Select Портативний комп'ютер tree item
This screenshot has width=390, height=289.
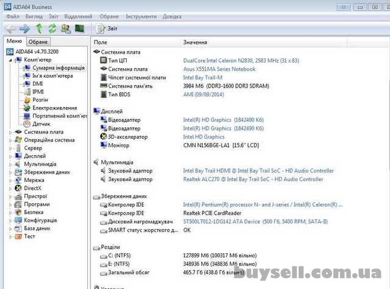[60, 116]
